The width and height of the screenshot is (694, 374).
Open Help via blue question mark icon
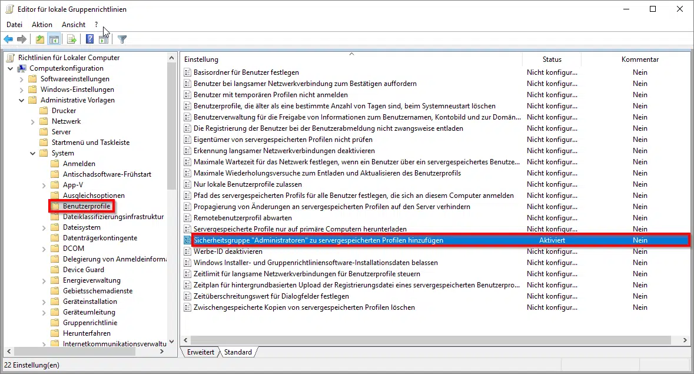pyautogui.click(x=89, y=39)
